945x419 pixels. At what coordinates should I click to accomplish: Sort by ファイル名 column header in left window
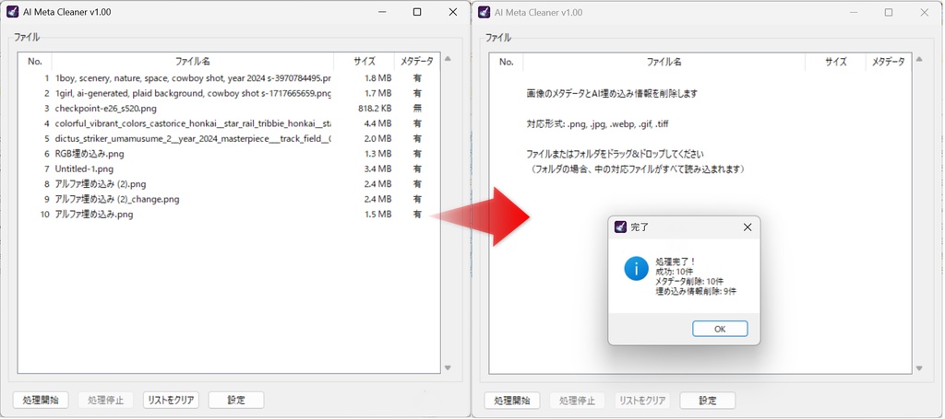tap(193, 62)
